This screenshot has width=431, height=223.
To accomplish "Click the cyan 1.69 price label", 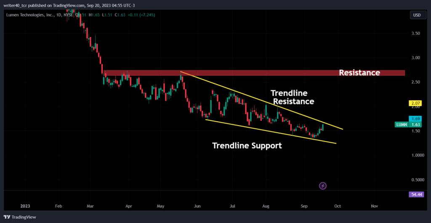I will click(x=415, y=119).
